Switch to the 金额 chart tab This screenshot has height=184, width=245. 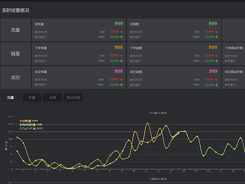[x=53, y=98]
